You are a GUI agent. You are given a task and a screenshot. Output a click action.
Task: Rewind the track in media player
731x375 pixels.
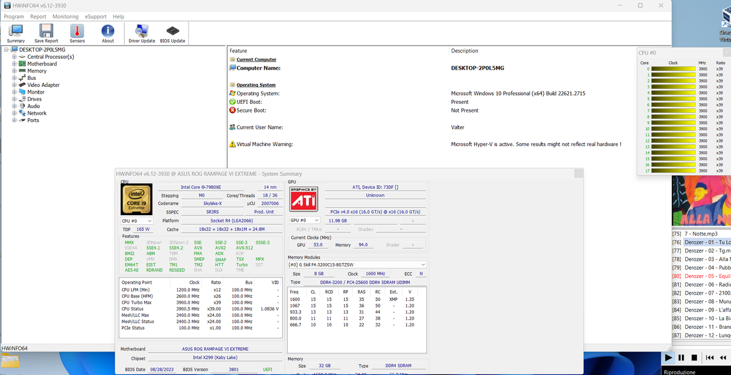pos(723,358)
